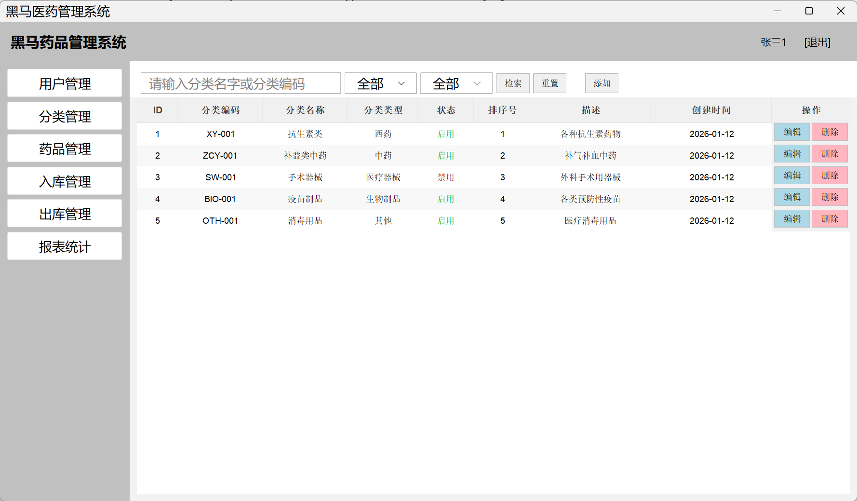Expand the first 全部 filter dropdown
This screenshot has height=501, width=857.
380,83
